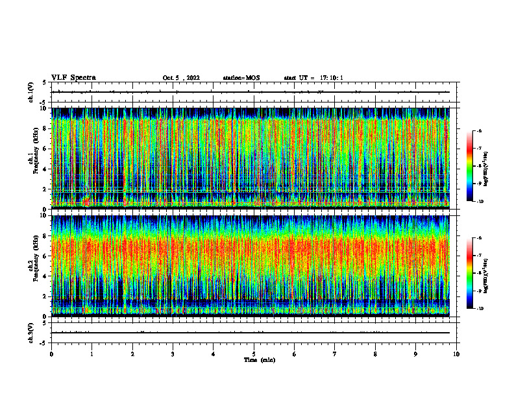Screen dimensions: 514x397
Task: Click the ch.1 spectrogram color scale bar
Action: (x=469, y=166)
